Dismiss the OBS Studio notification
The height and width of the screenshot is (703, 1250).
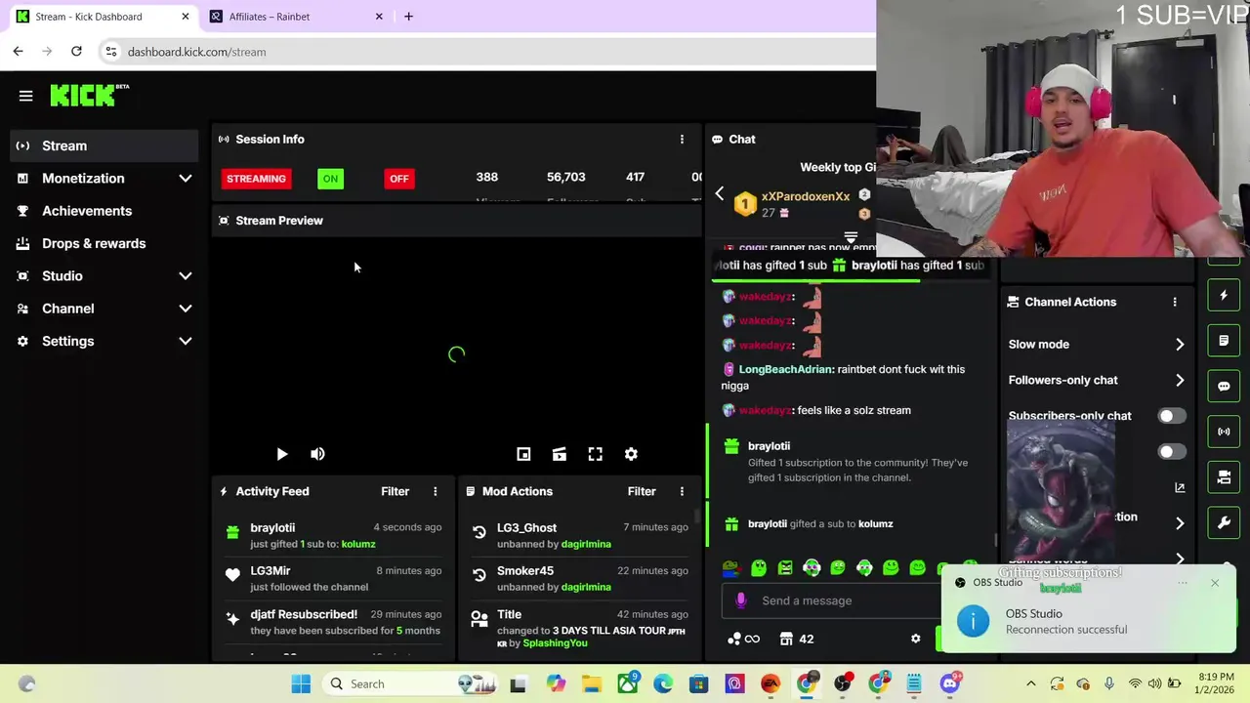[x=1215, y=583]
